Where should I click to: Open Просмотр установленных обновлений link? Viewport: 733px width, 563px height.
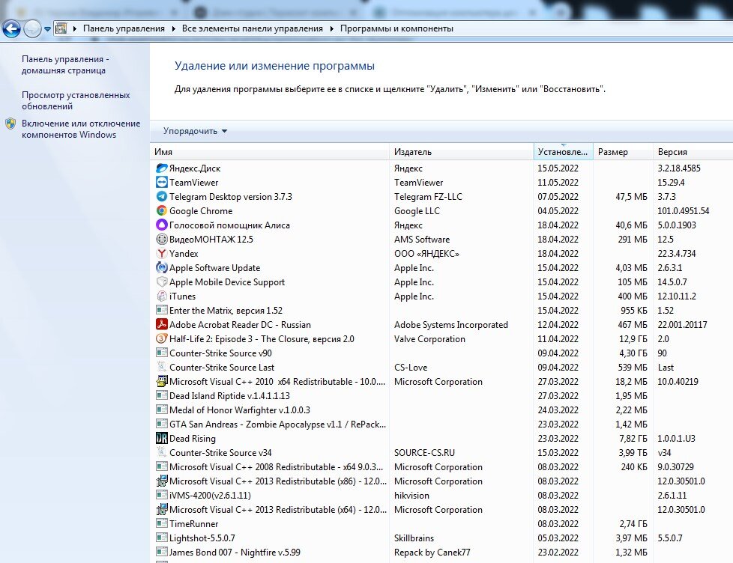(76, 100)
